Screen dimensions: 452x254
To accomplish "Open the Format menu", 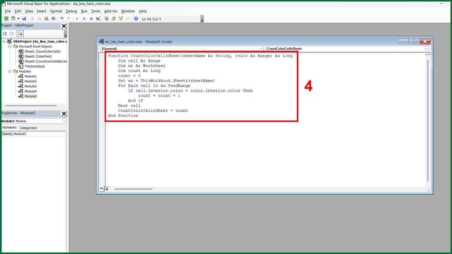I will pos(56,11).
